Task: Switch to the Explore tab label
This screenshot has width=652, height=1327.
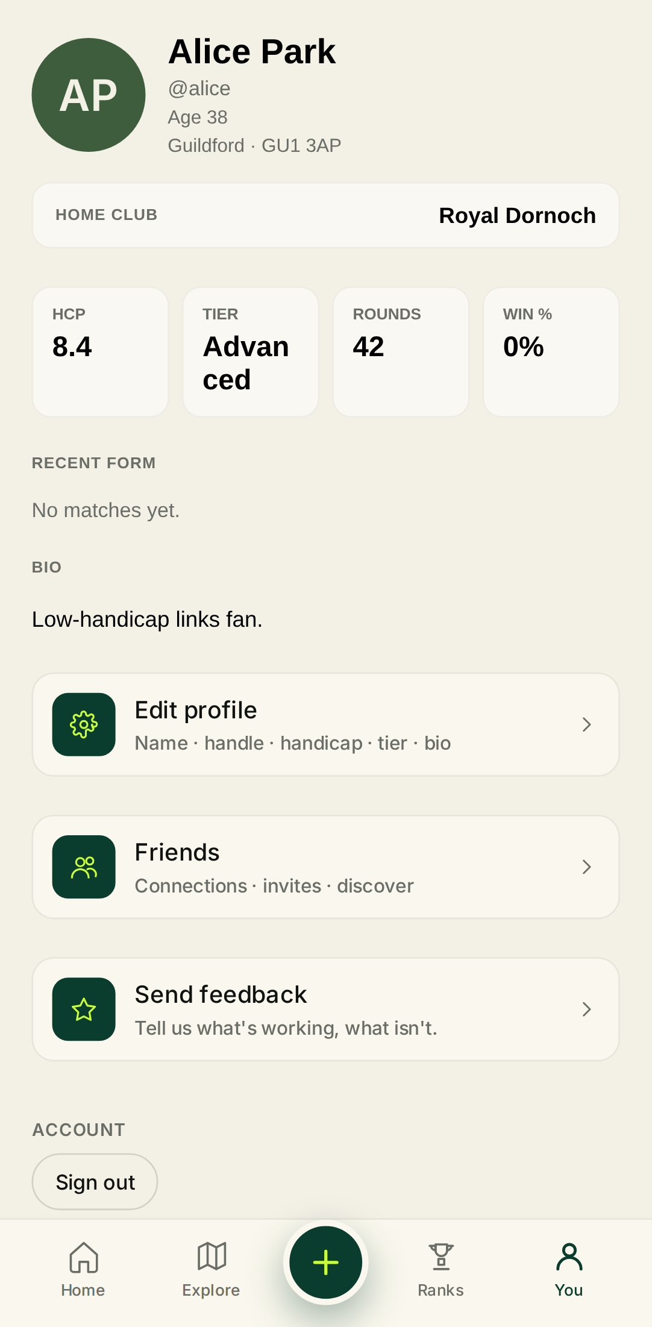Action: click(x=211, y=1290)
